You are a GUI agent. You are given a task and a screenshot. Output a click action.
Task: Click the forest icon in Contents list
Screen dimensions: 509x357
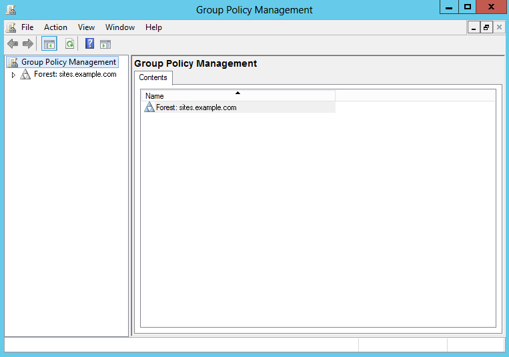149,107
